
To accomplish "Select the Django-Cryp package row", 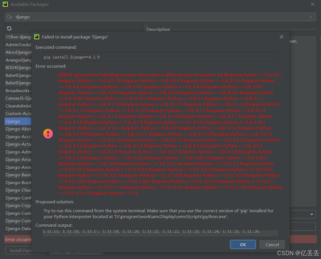I will pos(18,205).
